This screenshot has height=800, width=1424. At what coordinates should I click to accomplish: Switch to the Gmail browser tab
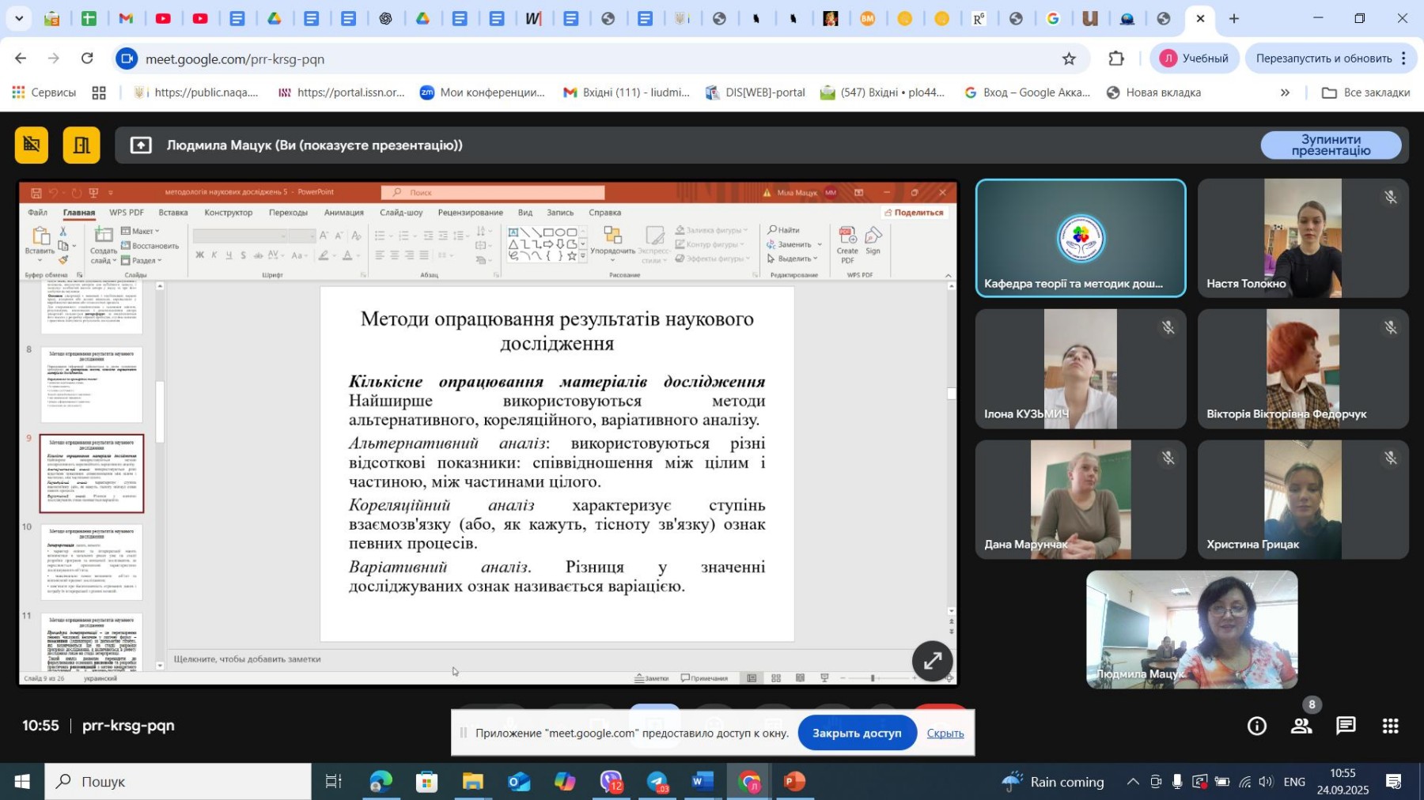coord(126,18)
